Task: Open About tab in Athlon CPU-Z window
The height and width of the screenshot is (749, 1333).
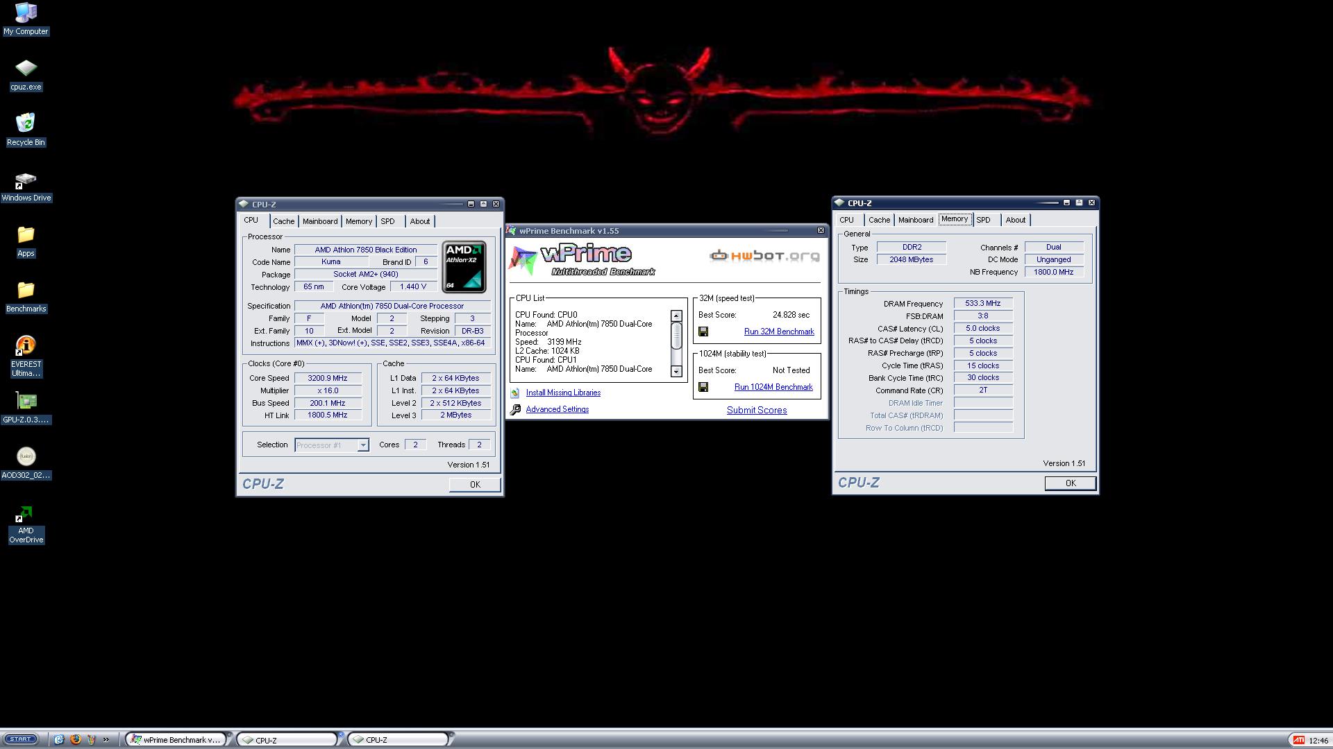Action: pyautogui.click(x=420, y=221)
